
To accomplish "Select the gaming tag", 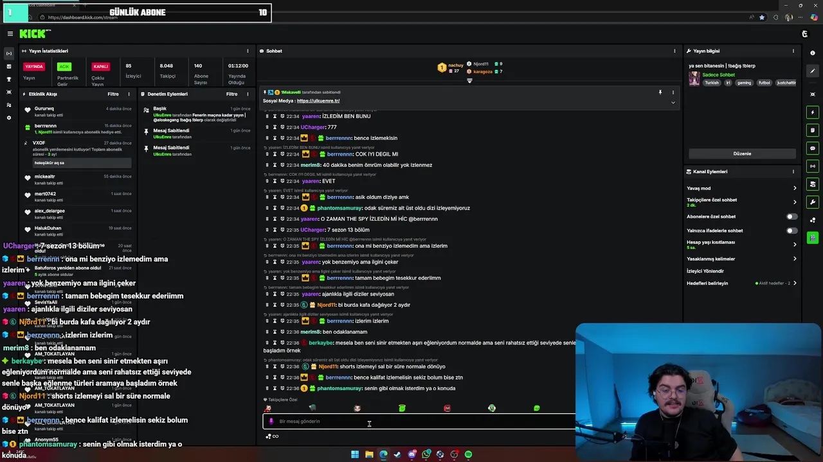I will (x=744, y=83).
